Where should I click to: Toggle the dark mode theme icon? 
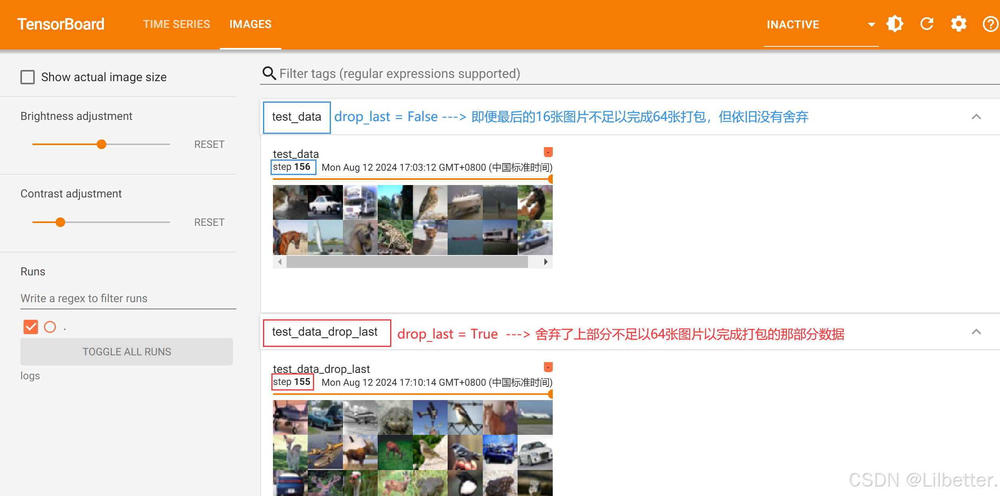[x=894, y=24]
